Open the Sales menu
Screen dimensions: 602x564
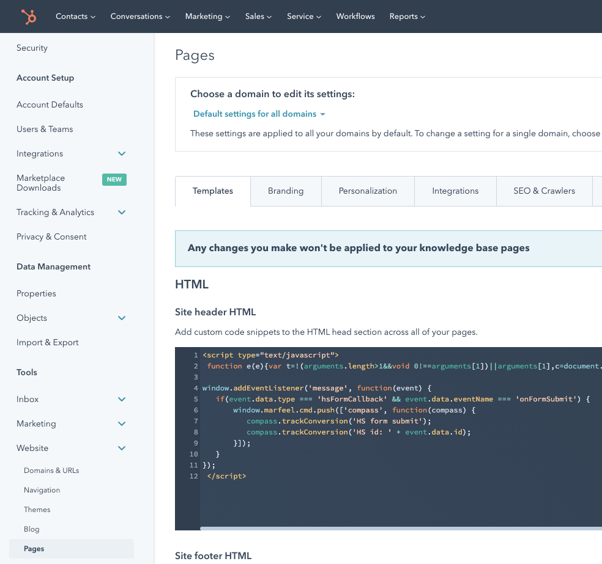258,16
